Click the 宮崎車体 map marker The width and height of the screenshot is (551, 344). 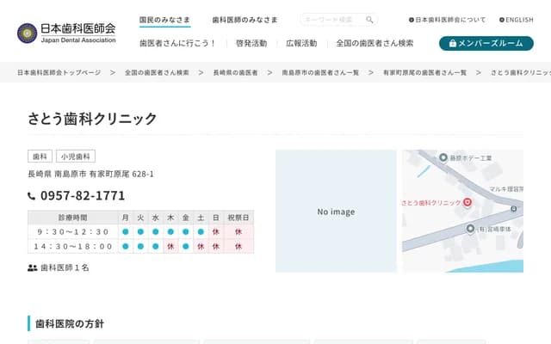[x=471, y=229]
